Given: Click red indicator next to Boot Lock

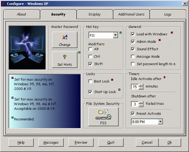Looking at the screenshot, I should click(x=112, y=80).
